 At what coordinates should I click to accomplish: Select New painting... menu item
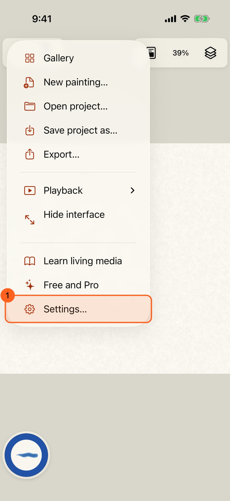tap(78, 82)
